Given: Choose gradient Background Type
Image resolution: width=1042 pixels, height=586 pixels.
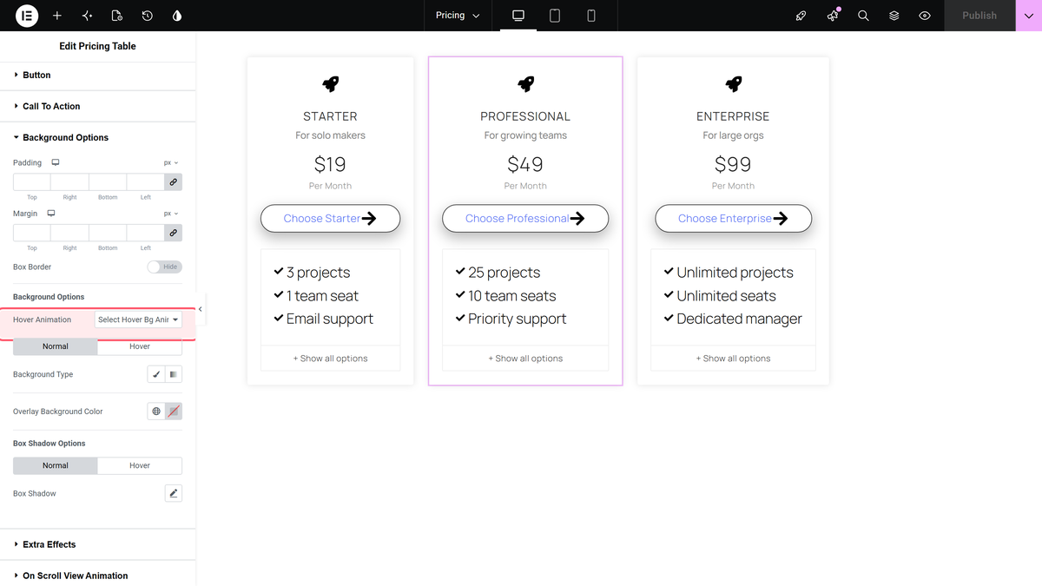Looking at the screenshot, I should click(174, 374).
